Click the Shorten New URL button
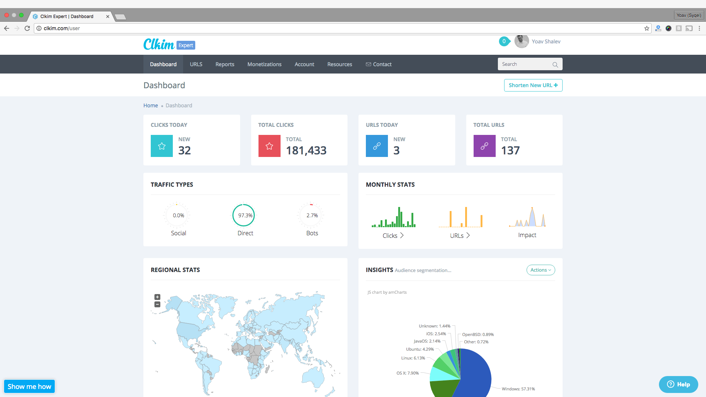 coord(533,85)
